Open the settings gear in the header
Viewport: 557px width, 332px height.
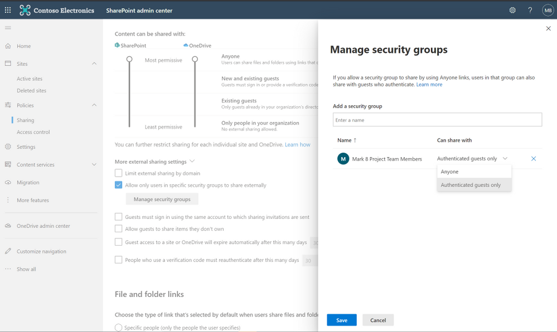[x=512, y=10]
